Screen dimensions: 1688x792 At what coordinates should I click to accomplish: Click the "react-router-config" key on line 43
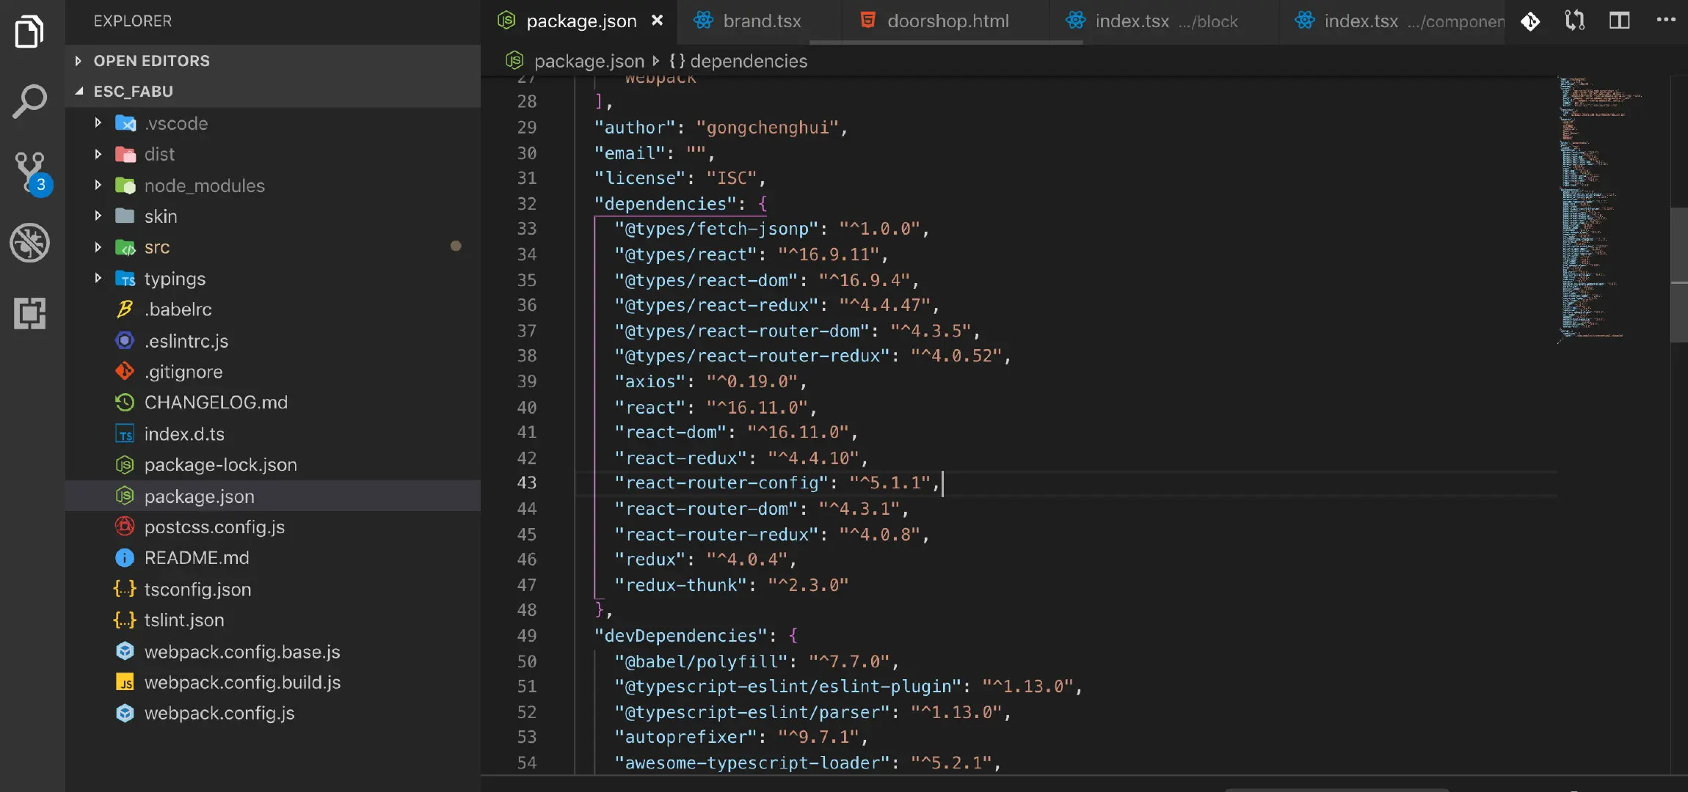[721, 483]
